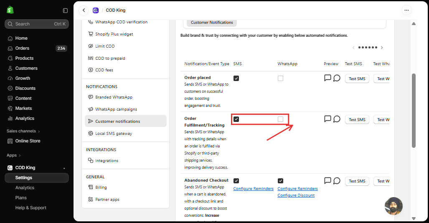The image size is (429, 223).
Task: Open WhatsApp preview for Order placed
Action: click(x=337, y=78)
